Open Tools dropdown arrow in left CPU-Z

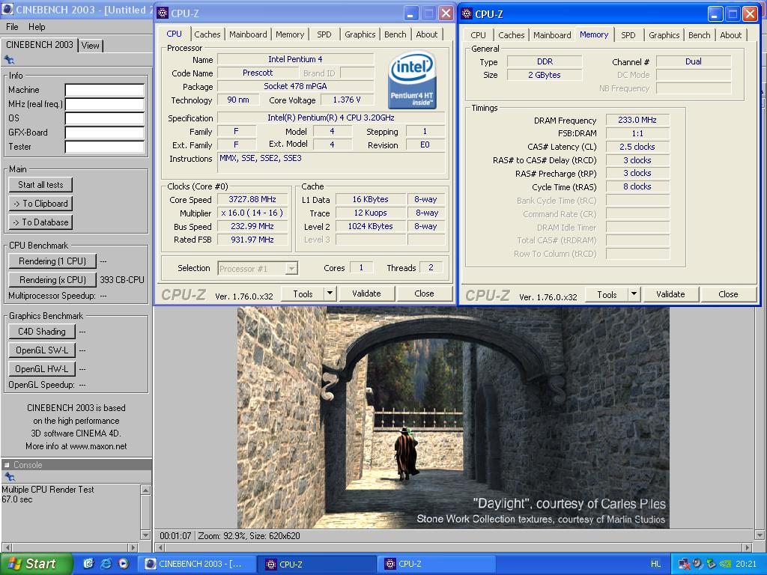pos(330,293)
